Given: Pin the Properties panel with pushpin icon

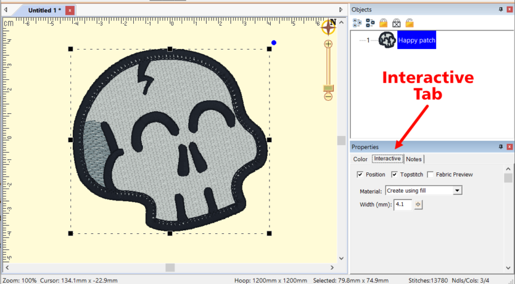Looking at the screenshot, I should (x=500, y=147).
